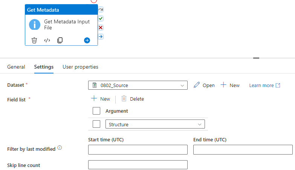Click the trash icon next to Delete in Field list

[124, 98]
